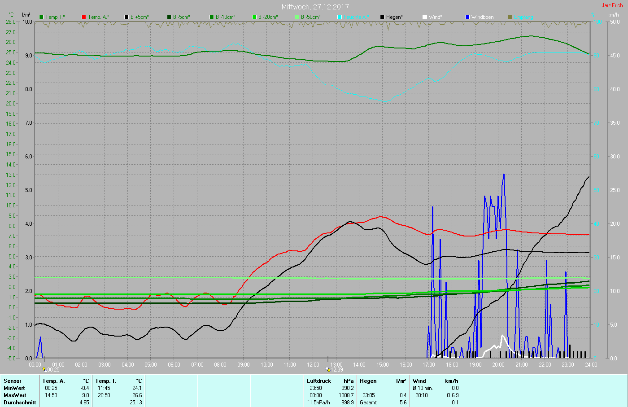628x407 pixels.
Task: Click the 'Wind' table column header
Action: pos(419,381)
